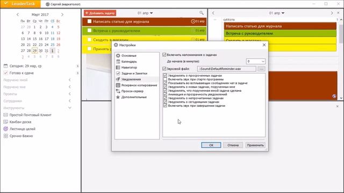Open Прокси-сервер settings section
Image resolution: width=344 pixels, height=193 pixels.
[x=132, y=91]
